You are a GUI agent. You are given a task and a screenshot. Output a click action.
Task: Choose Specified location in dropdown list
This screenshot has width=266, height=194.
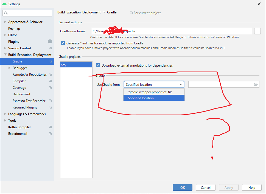click(141, 98)
